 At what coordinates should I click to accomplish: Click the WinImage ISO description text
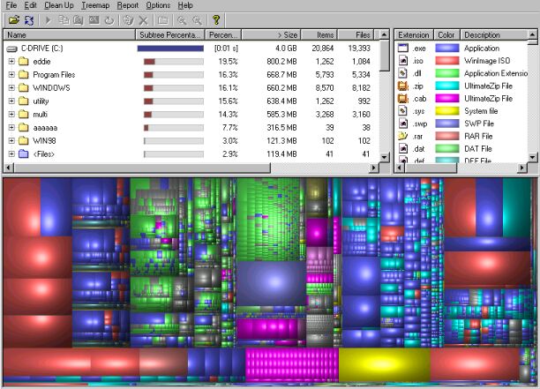(487, 61)
